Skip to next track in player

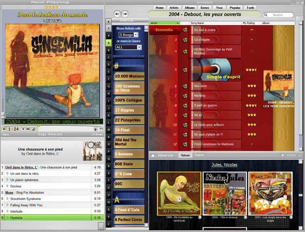tap(28, 129)
